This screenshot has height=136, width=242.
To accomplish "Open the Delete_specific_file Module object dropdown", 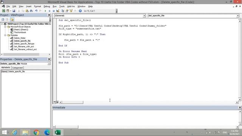I will click(x=49, y=64).
